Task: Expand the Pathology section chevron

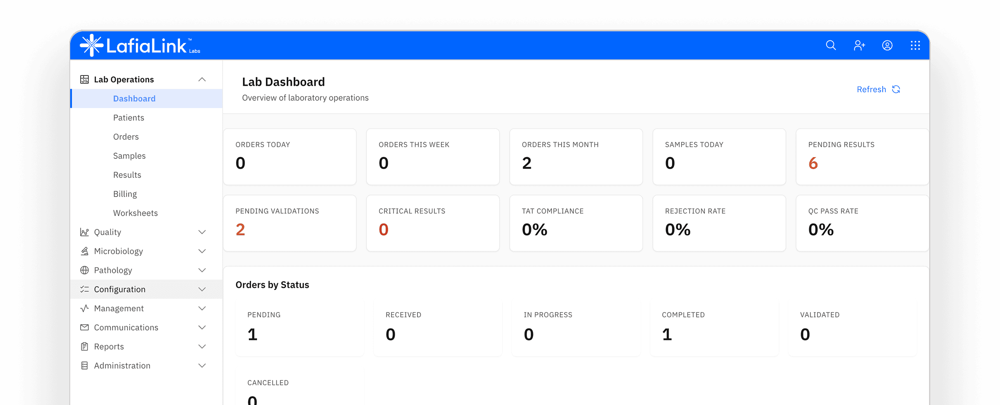Action: point(202,270)
